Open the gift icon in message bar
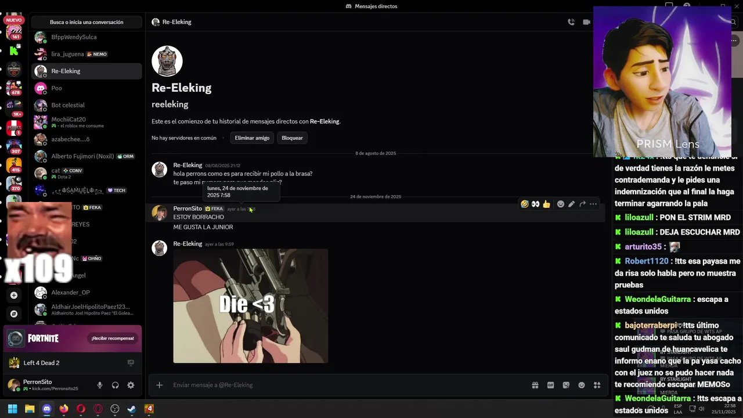Image resolution: width=743 pixels, height=418 pixels. click(535, 385)
